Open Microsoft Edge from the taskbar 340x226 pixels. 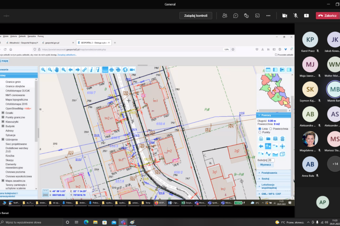tap(86, 222)
